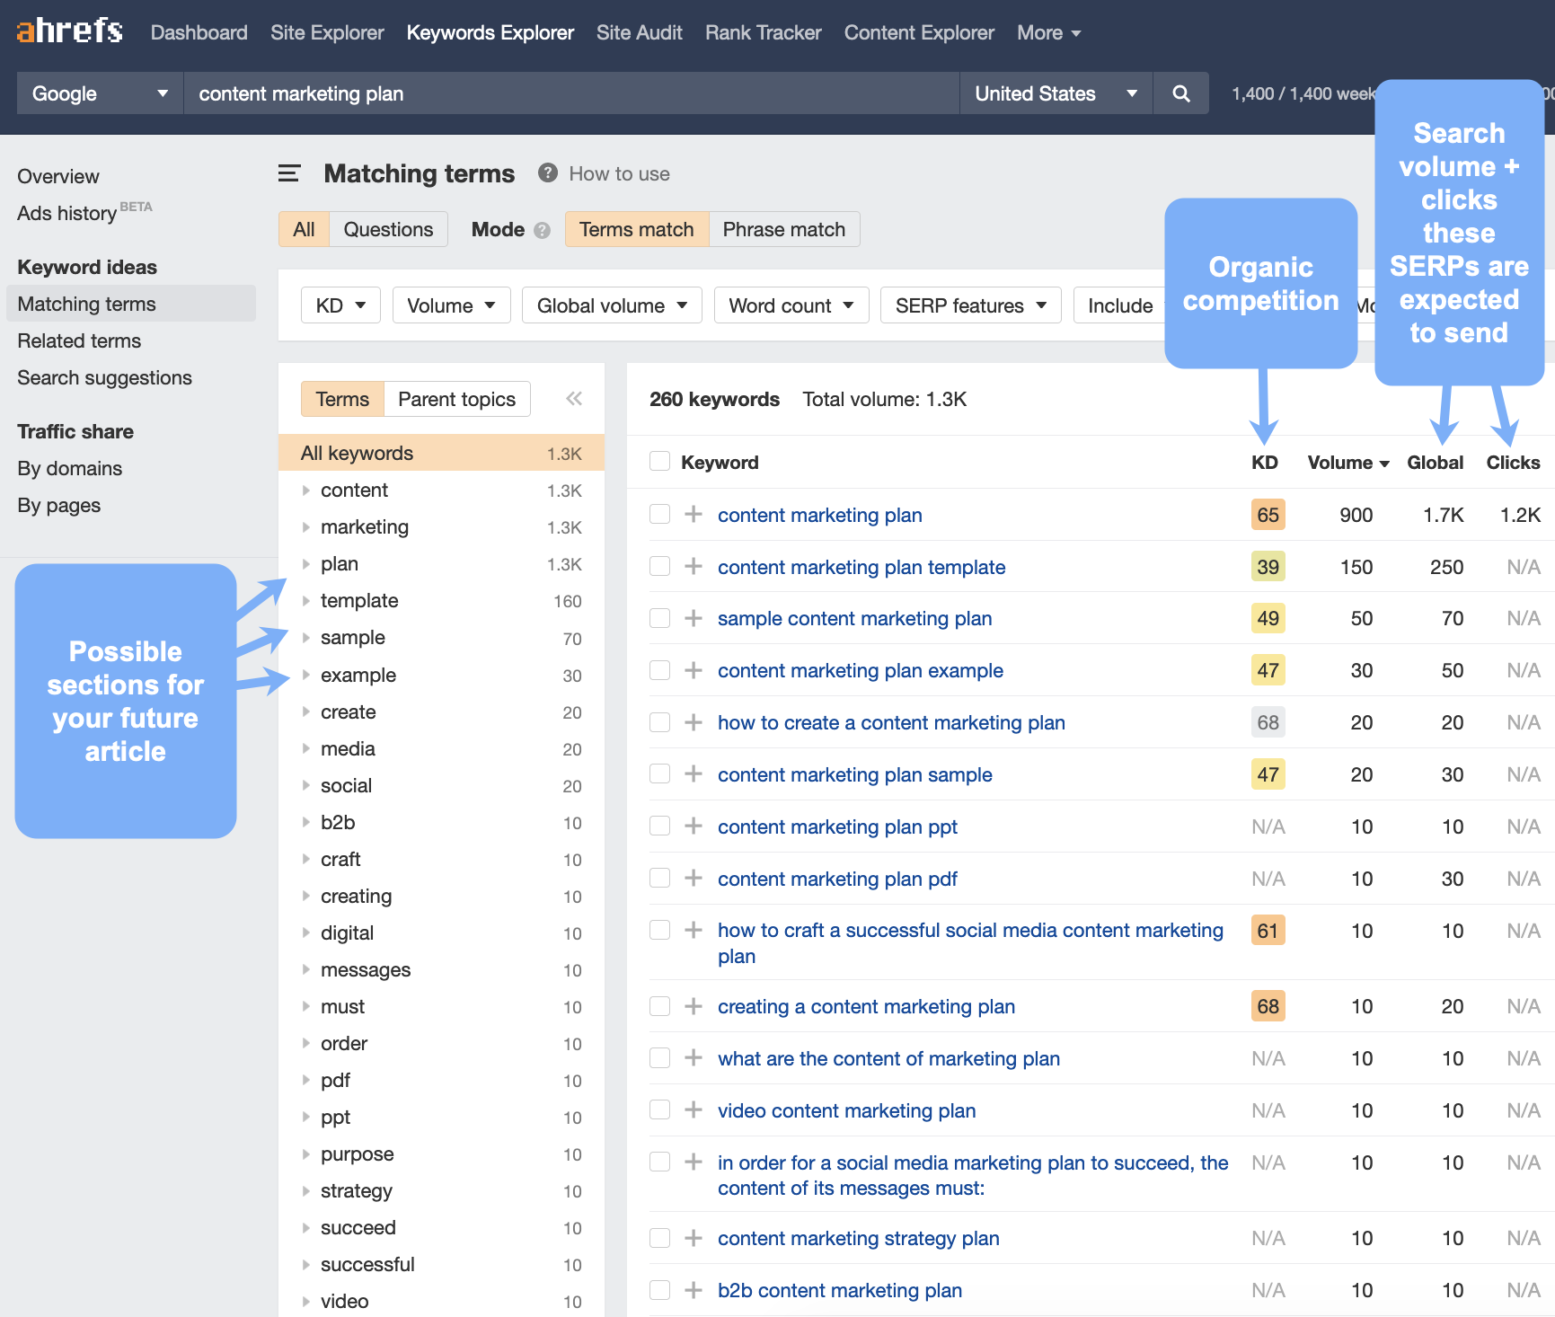1555x1317 pixels.
Task: Add 'content marketing plan sample' via plus
Action: pyautogui.click(x=694, y=773)
